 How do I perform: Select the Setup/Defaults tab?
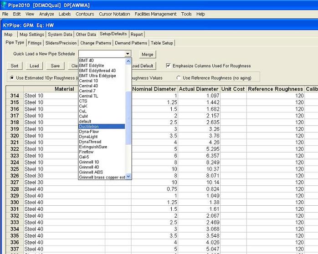113,34
